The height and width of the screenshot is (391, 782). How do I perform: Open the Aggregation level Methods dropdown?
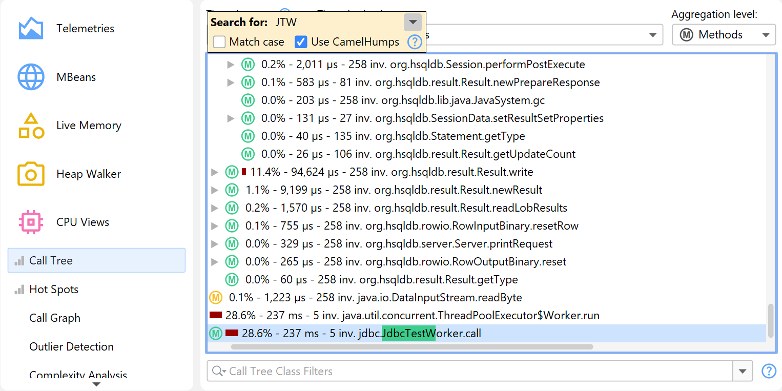click(x=724, y=35)
